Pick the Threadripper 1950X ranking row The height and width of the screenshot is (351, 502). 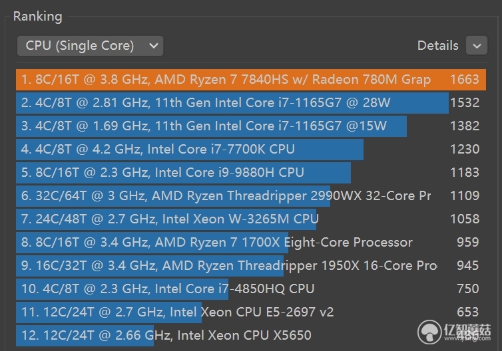point(251,266)
